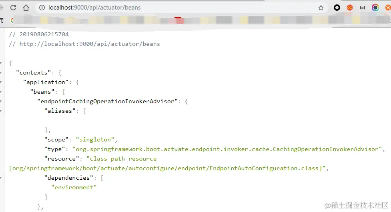Click the "scope" key
Screen dimensions: 391x212
tap(56, 139)
